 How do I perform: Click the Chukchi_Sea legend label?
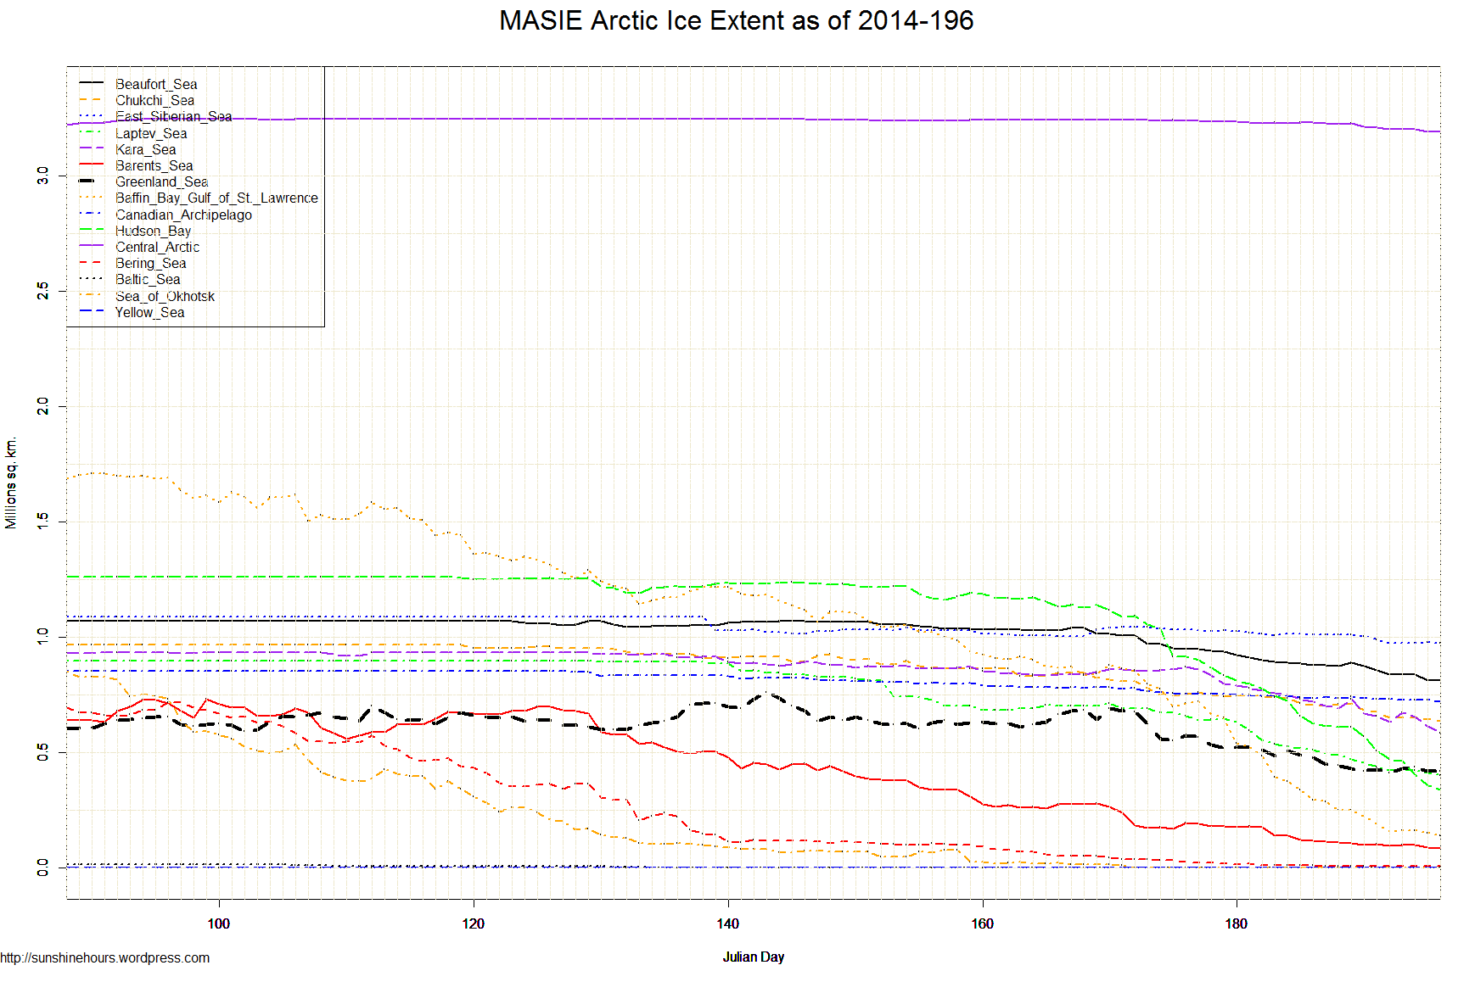click(x=154, y=100)
